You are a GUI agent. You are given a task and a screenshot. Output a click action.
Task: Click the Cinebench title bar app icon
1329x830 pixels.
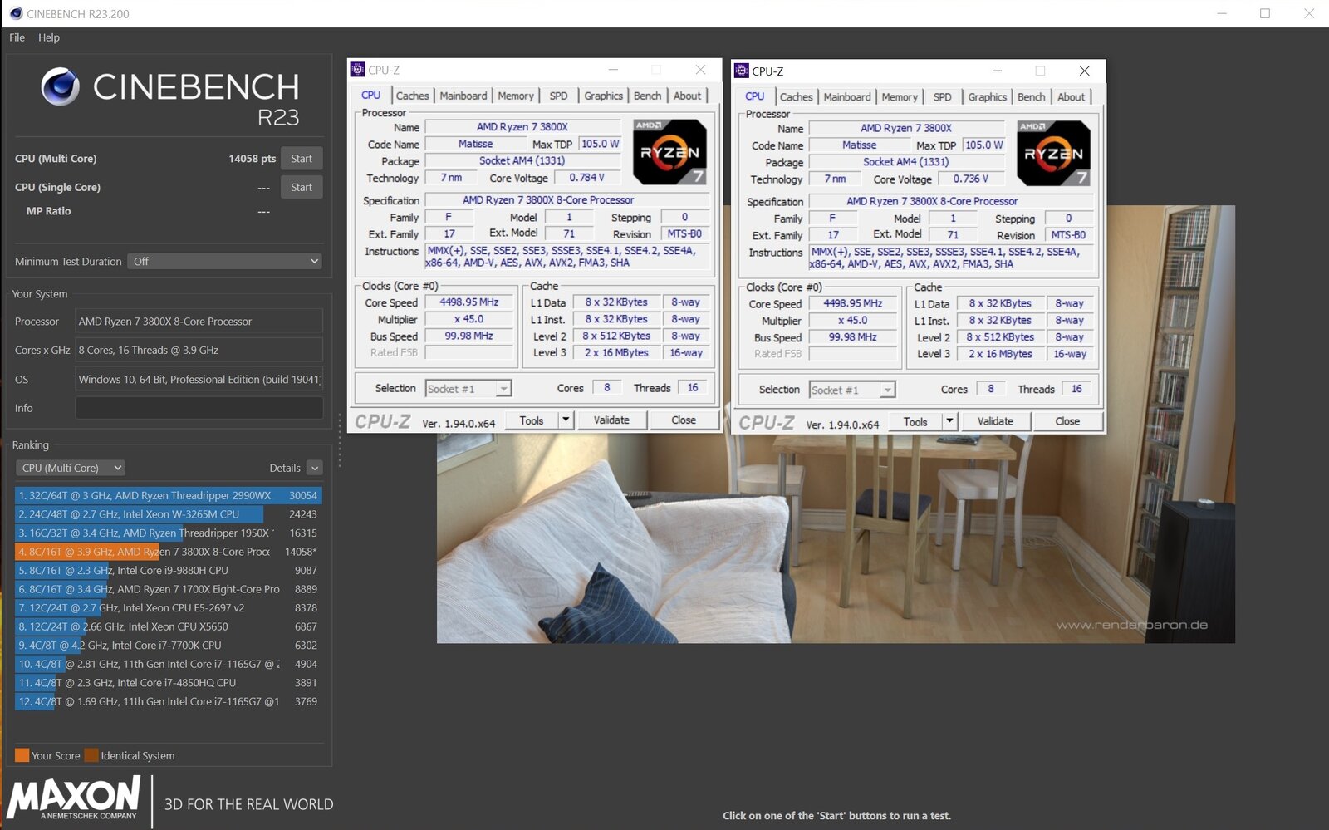click(x=16, y=13)
